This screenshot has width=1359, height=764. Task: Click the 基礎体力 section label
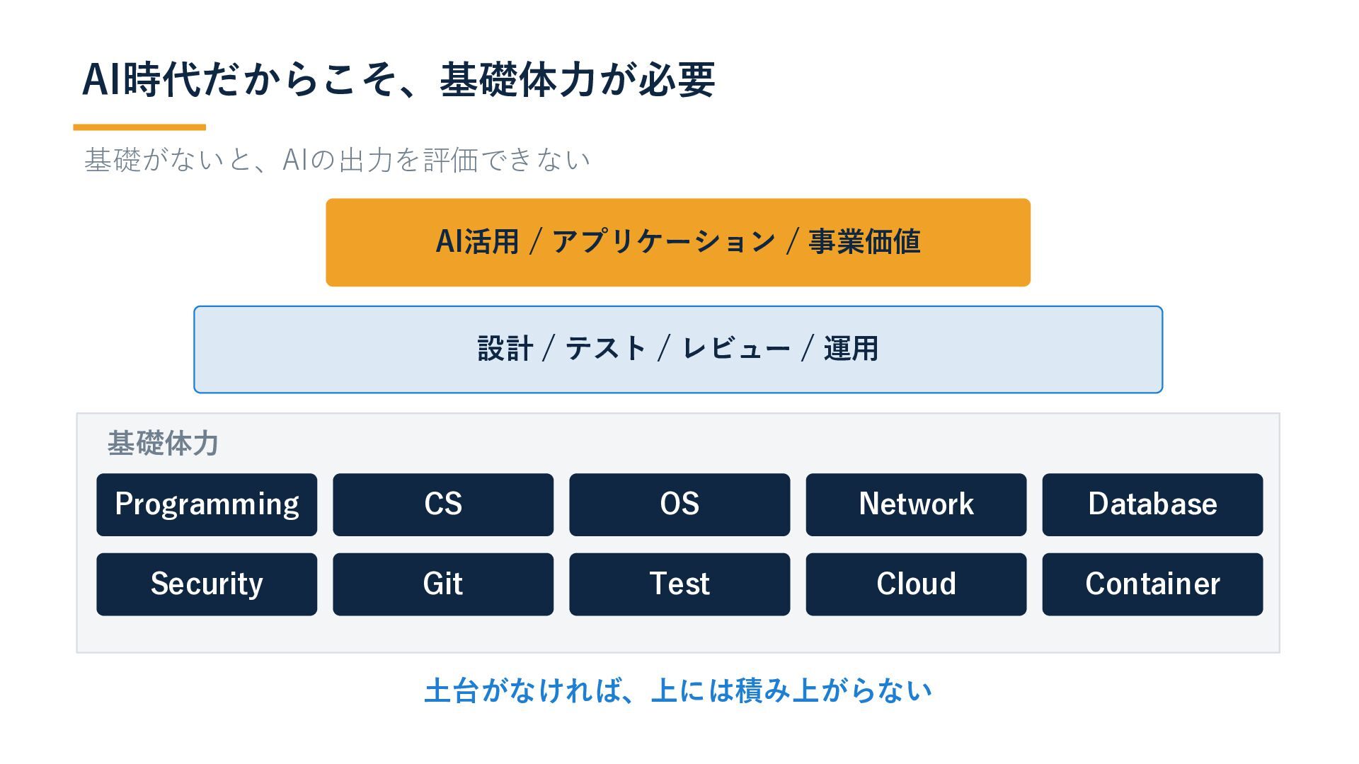[x=163, y=444]
